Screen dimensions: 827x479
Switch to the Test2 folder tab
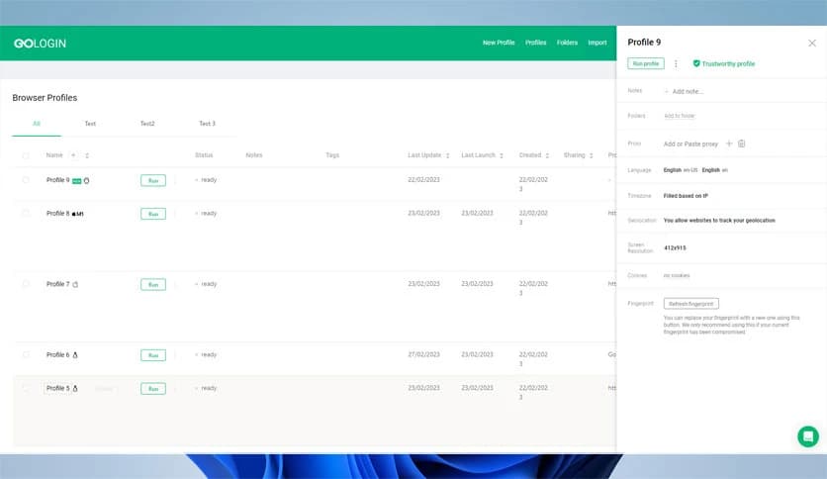coord(147,124)
